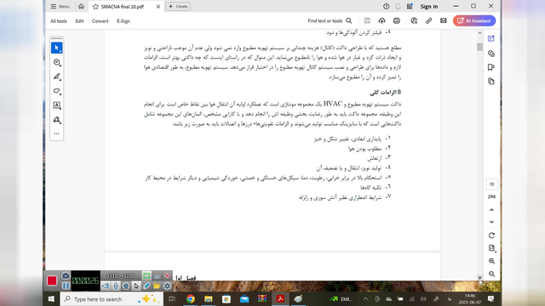
Task: Expand hidden system tray icons
Action: [365, 299]
